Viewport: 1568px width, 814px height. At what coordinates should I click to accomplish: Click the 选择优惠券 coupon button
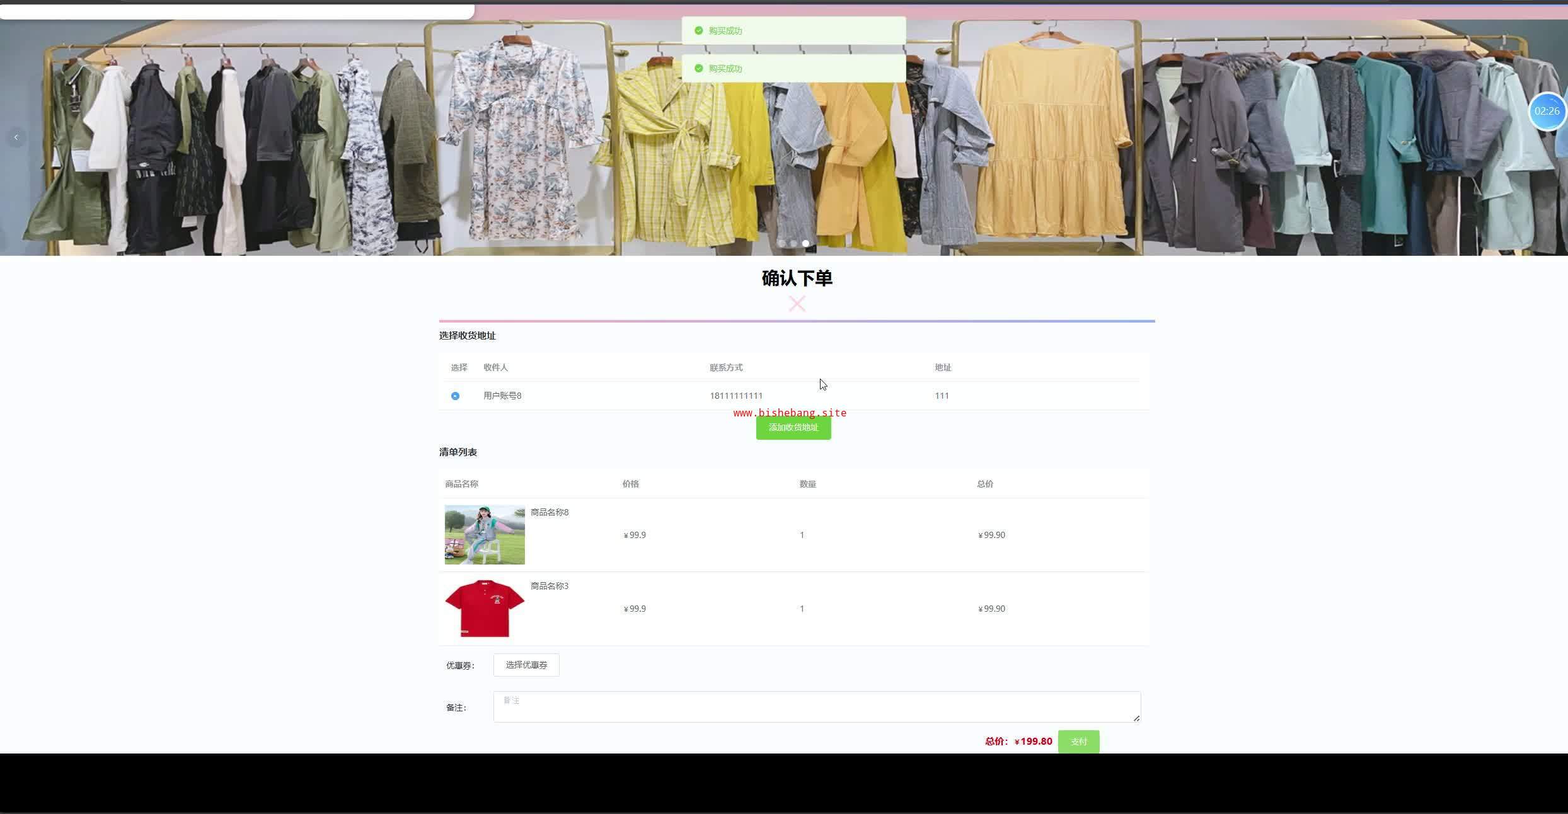tap(526, 665)
